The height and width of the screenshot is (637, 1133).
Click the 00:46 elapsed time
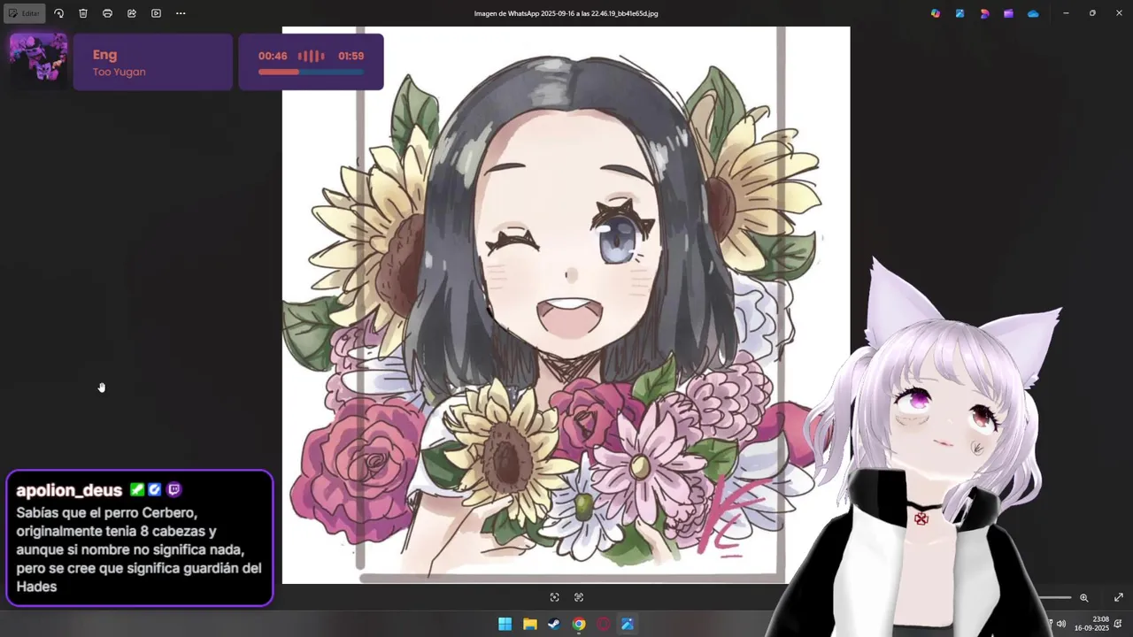tap(273, 56)
